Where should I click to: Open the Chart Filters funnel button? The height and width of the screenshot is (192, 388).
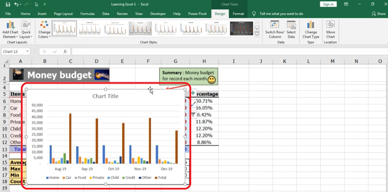point(193,114)
